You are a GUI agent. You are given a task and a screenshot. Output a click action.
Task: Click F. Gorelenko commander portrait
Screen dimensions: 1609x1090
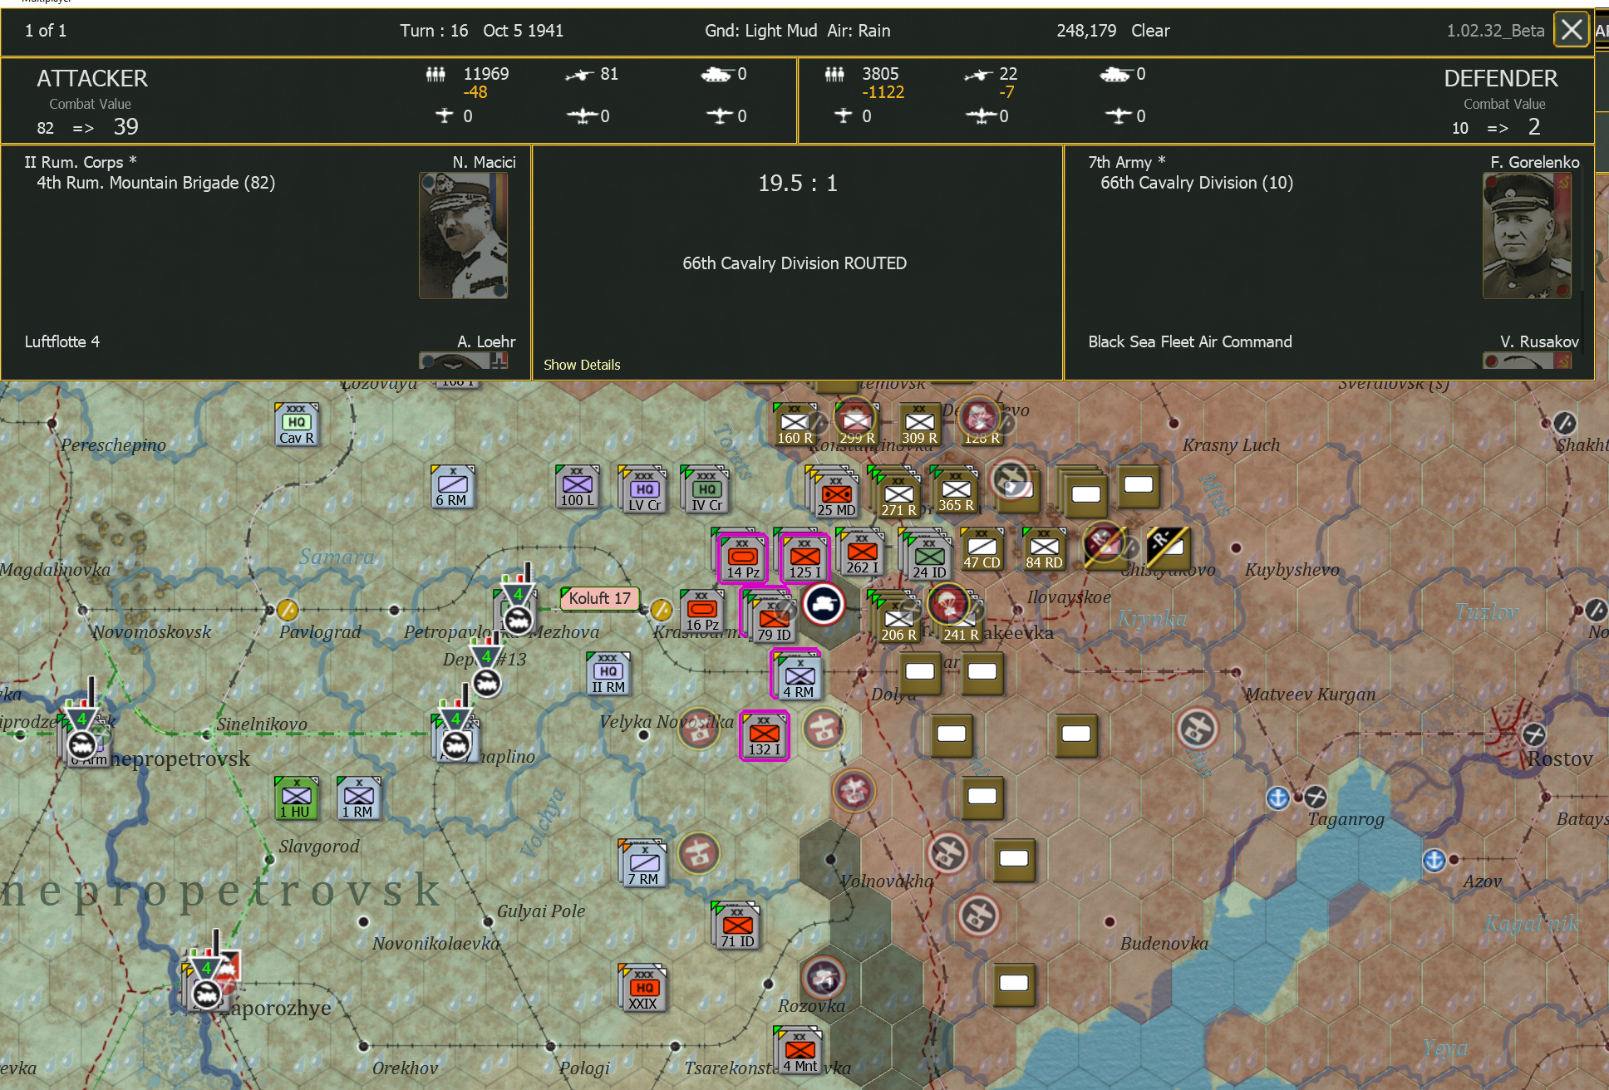[x=1528, y=235]
